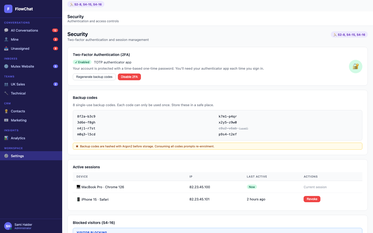Image resolution: width=373 pixels, height=233 pixels.
Task: Click Sami Haider user name
Action: (23, 224)
